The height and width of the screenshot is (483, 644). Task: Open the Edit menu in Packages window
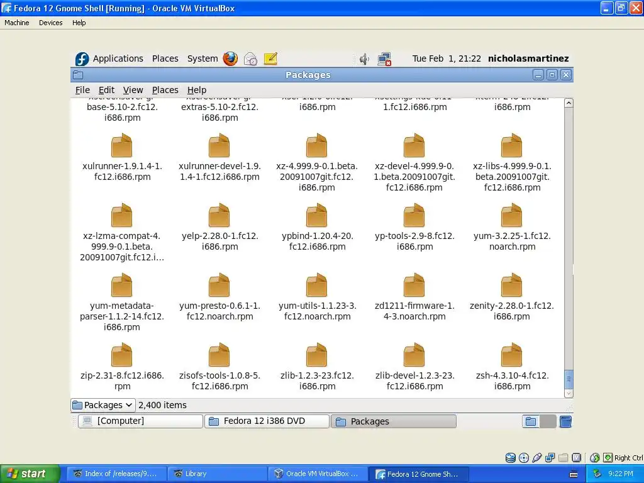pos(106,90)
